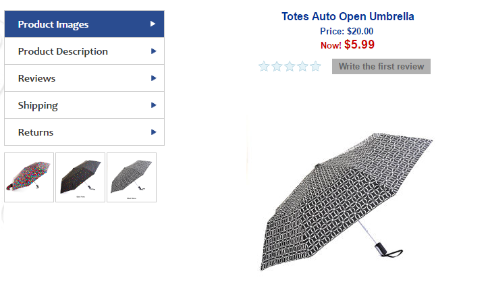Viewport: 488px width, 282px height.
Task: Expand the Reviews section arrow
Action: pos(154,78)
